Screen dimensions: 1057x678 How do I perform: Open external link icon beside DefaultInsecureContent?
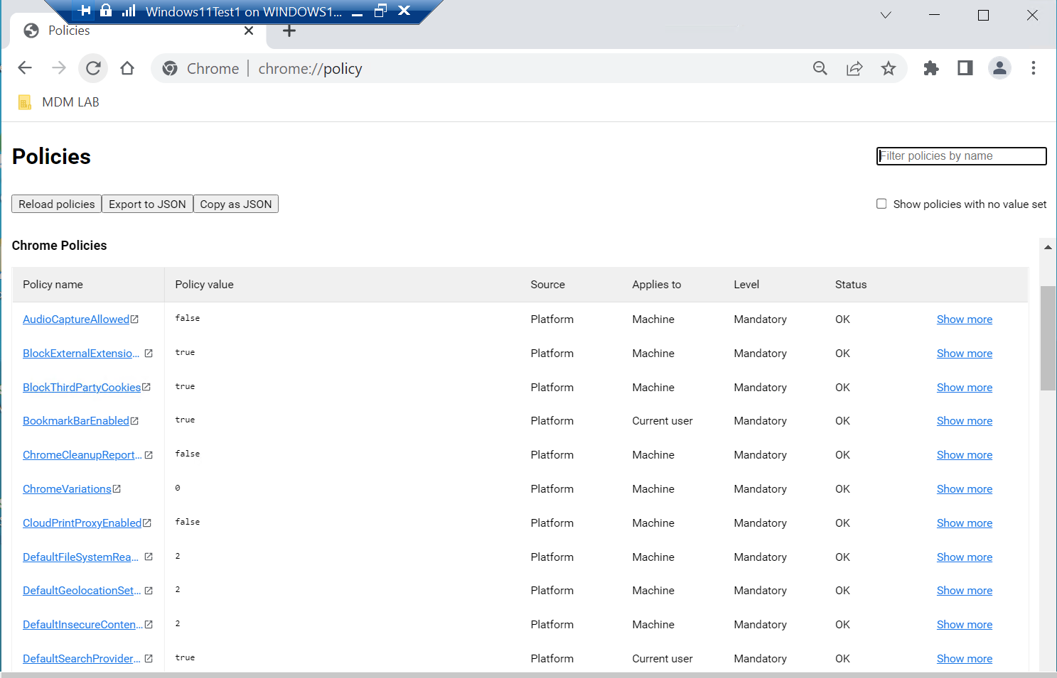[149, 624]
